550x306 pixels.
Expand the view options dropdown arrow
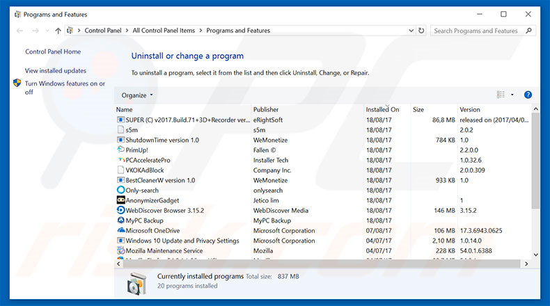pos(512,95)
